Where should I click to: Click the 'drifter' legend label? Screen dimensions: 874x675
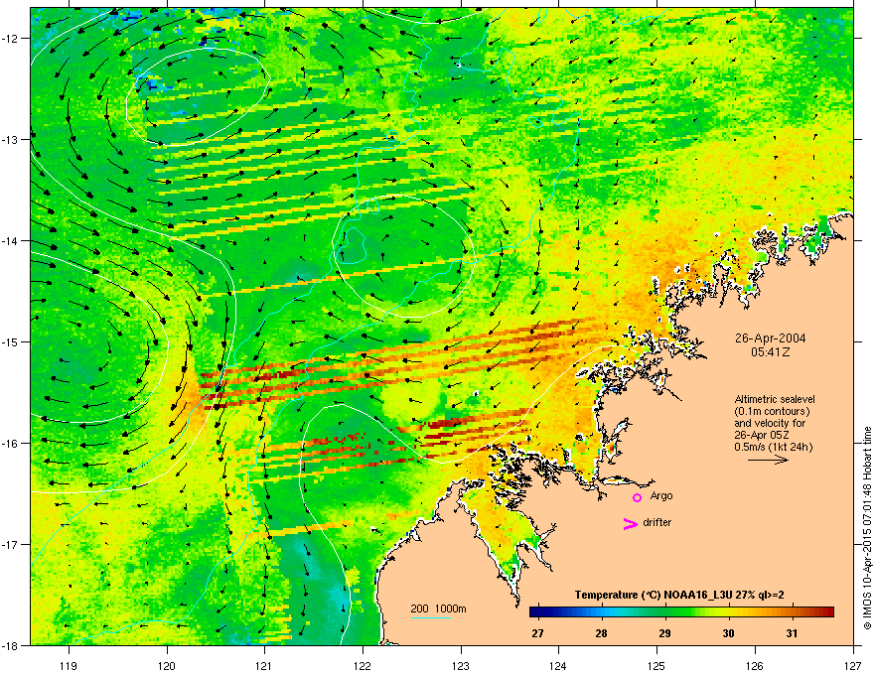coord(656,522)
